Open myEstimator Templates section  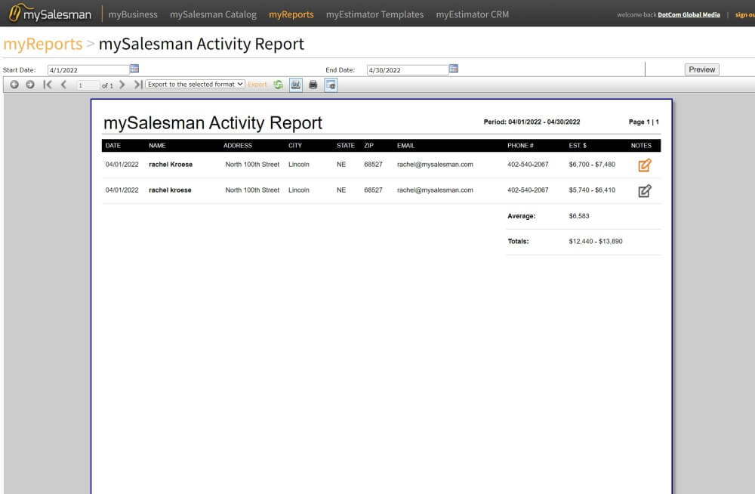click(x=374, y=14)
